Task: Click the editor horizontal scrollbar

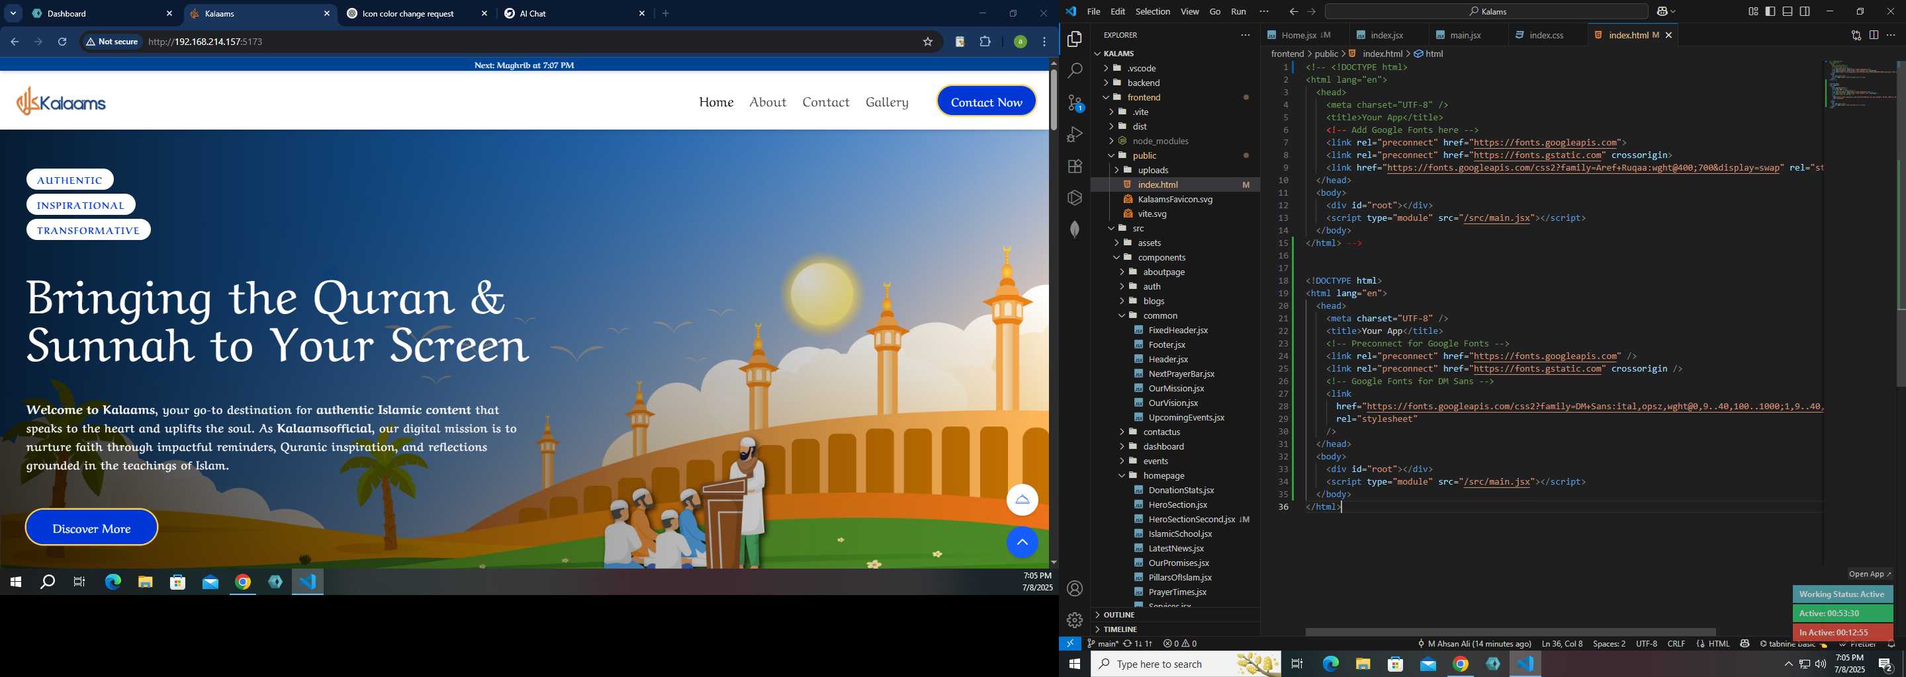Action: 1510,632
